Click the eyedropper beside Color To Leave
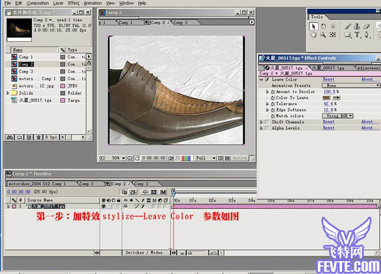The width and height of the screenshot is (381, 274). click(337, 98)
